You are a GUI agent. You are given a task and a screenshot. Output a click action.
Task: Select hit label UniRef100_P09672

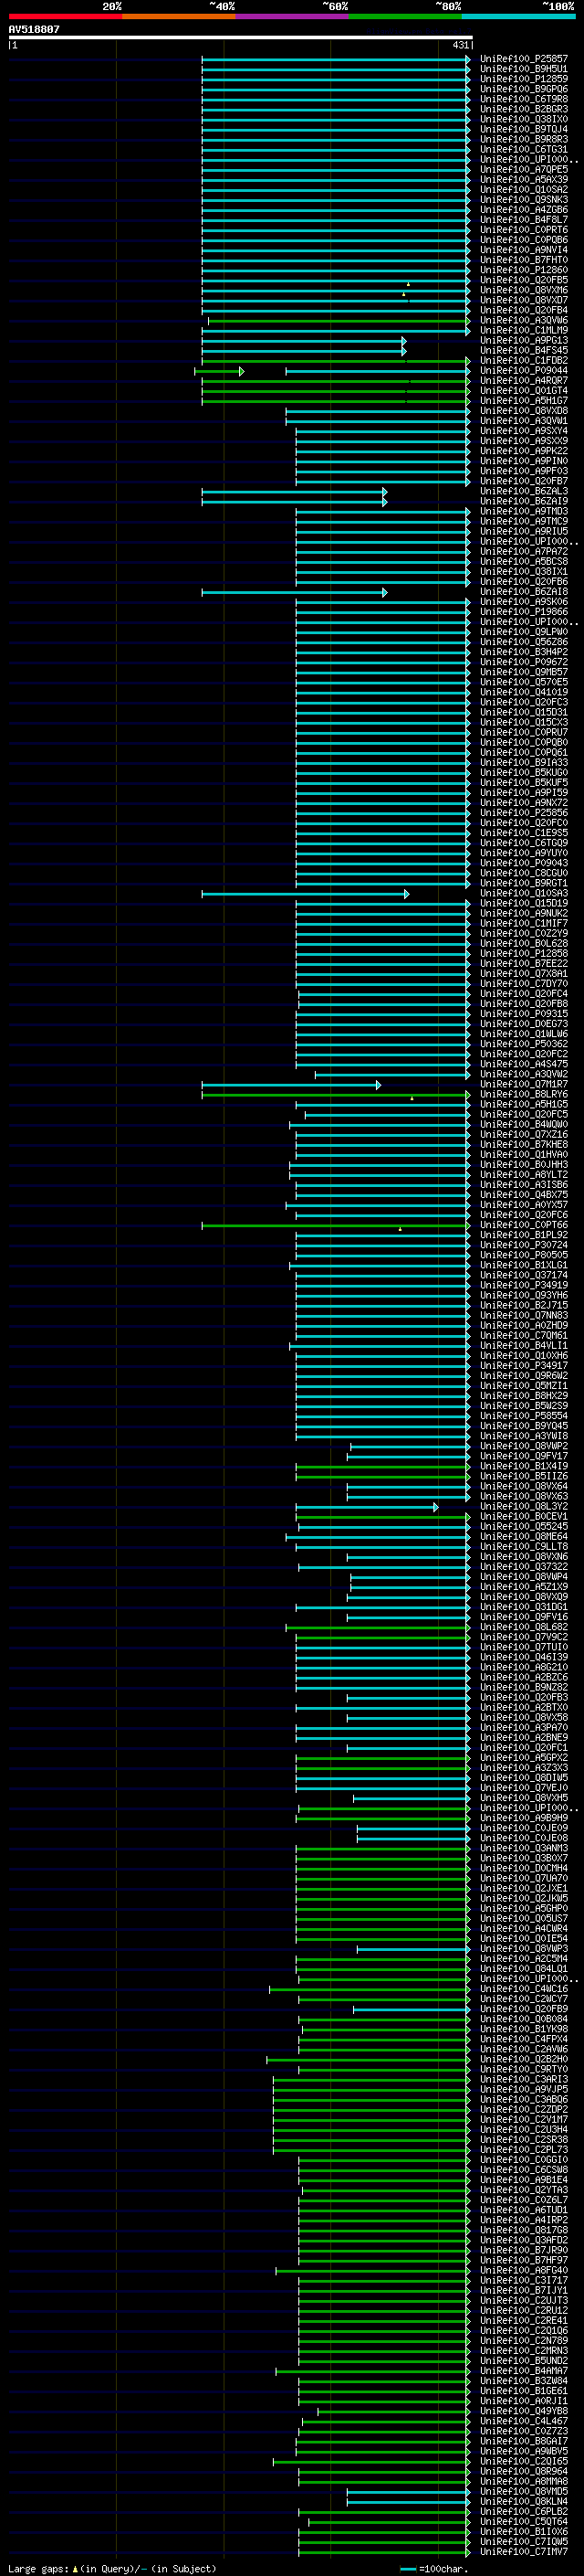(524, 662)
